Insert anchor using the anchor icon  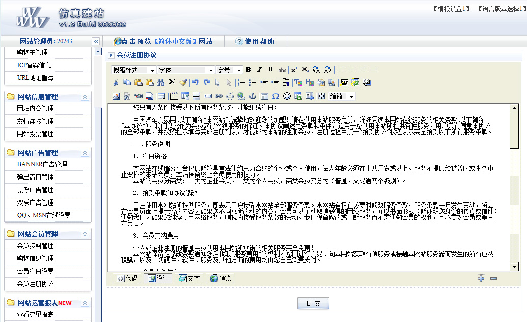coord(252,96)
